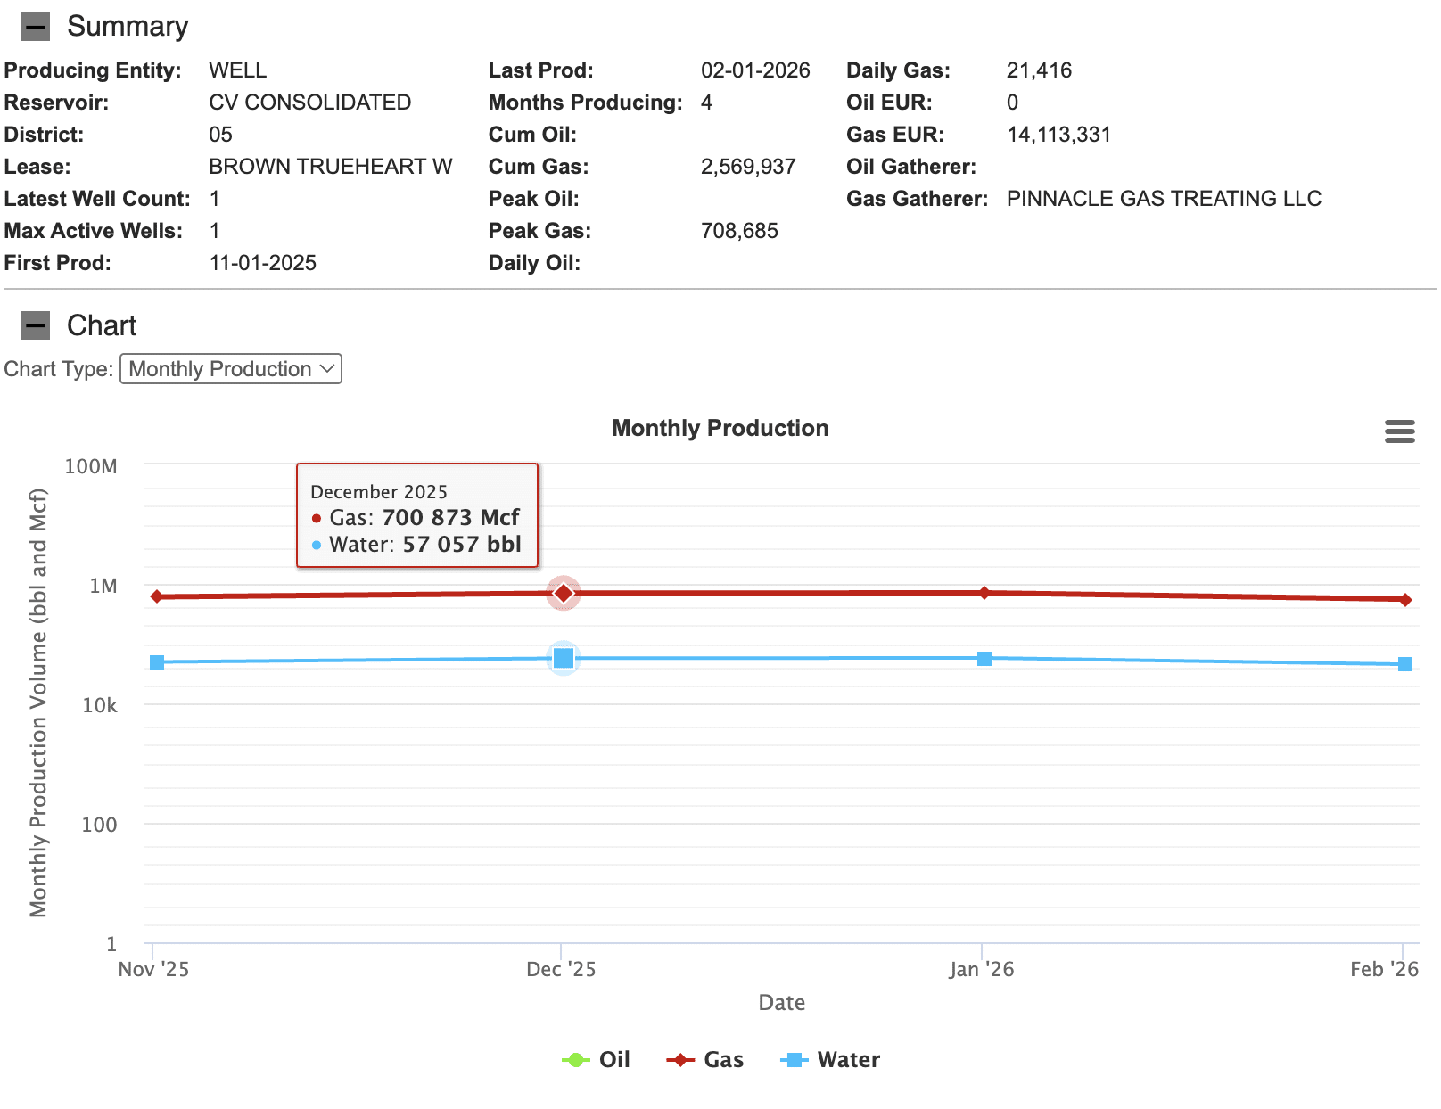Toggle the Gas series in legend

point(704,1059)
